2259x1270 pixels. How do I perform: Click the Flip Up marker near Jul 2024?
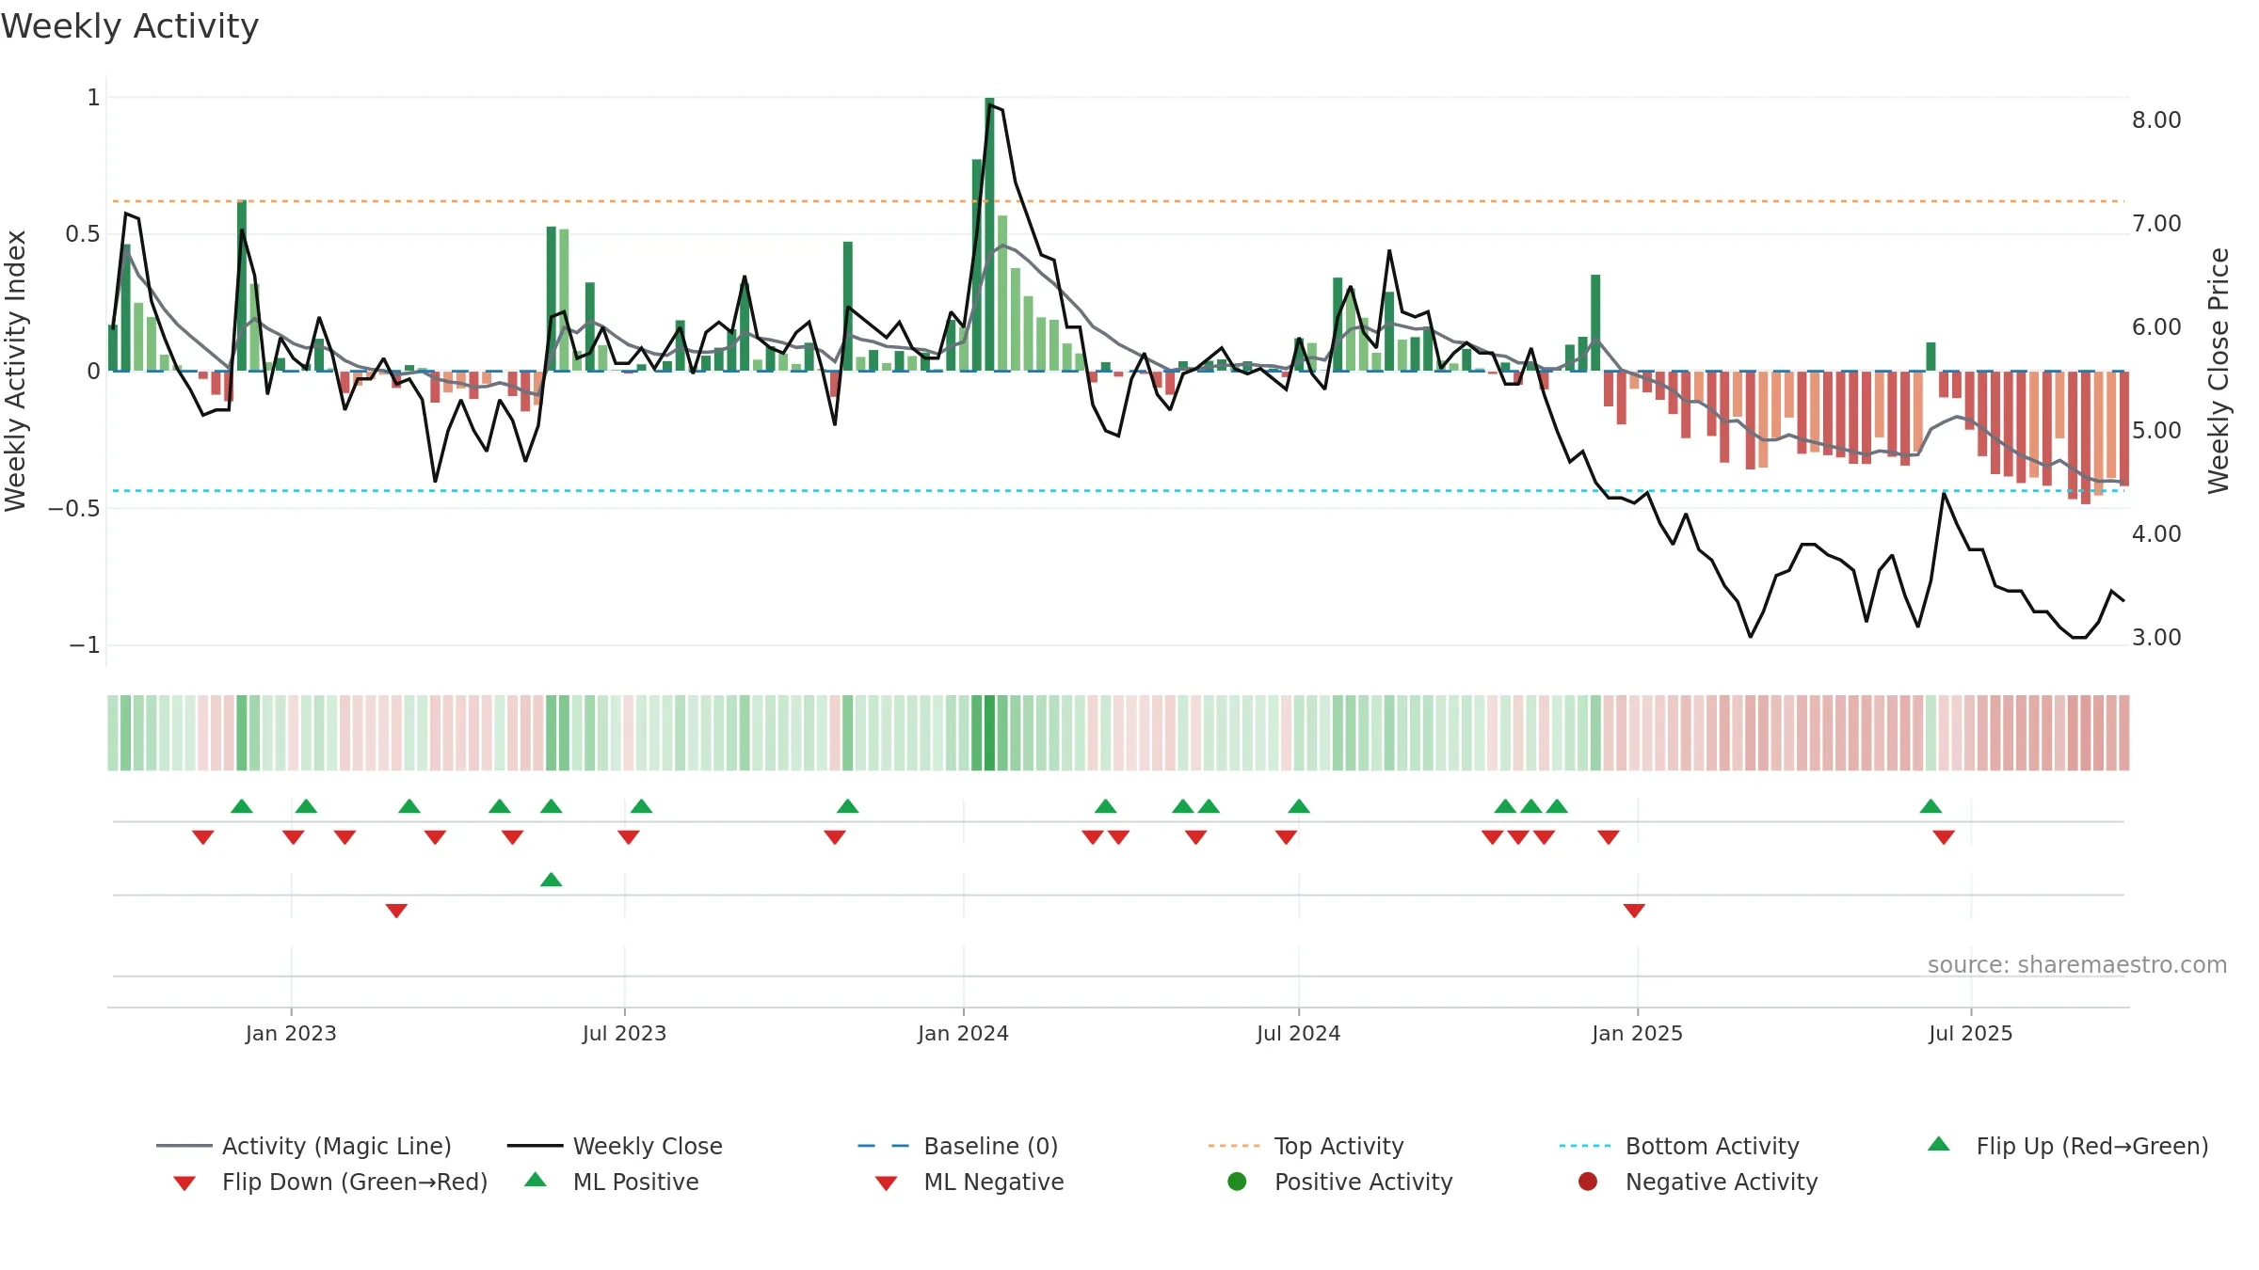tap(1299, 806)
